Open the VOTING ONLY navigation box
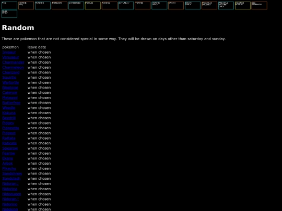The height and width of the screenshot is (211, 282). (159, 6)
